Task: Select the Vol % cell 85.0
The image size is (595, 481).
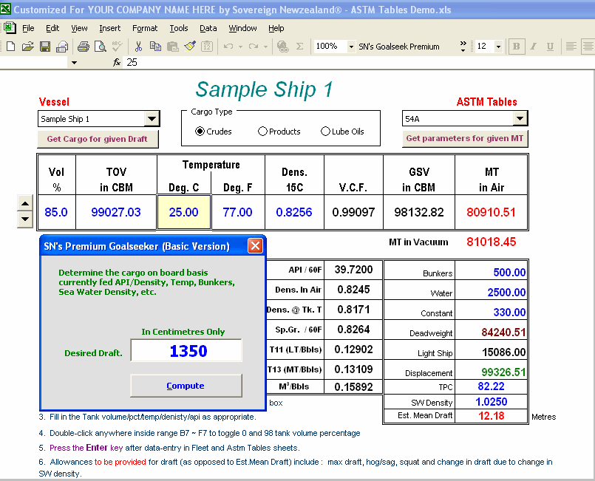Action: (x=56, y=212)
